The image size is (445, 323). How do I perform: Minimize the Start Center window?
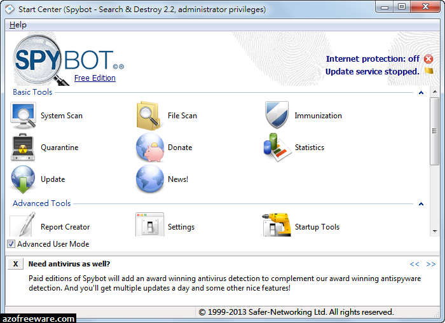pos(385,7)
